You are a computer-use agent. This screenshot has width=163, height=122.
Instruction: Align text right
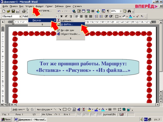point(86,16)
